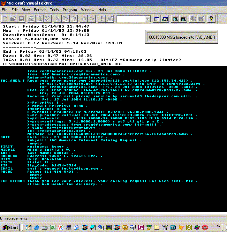Viewport: 227px width, 232px height.
Task: Click the Undo arrow icon
Action: pyautogui.click(x=84, y=19)
